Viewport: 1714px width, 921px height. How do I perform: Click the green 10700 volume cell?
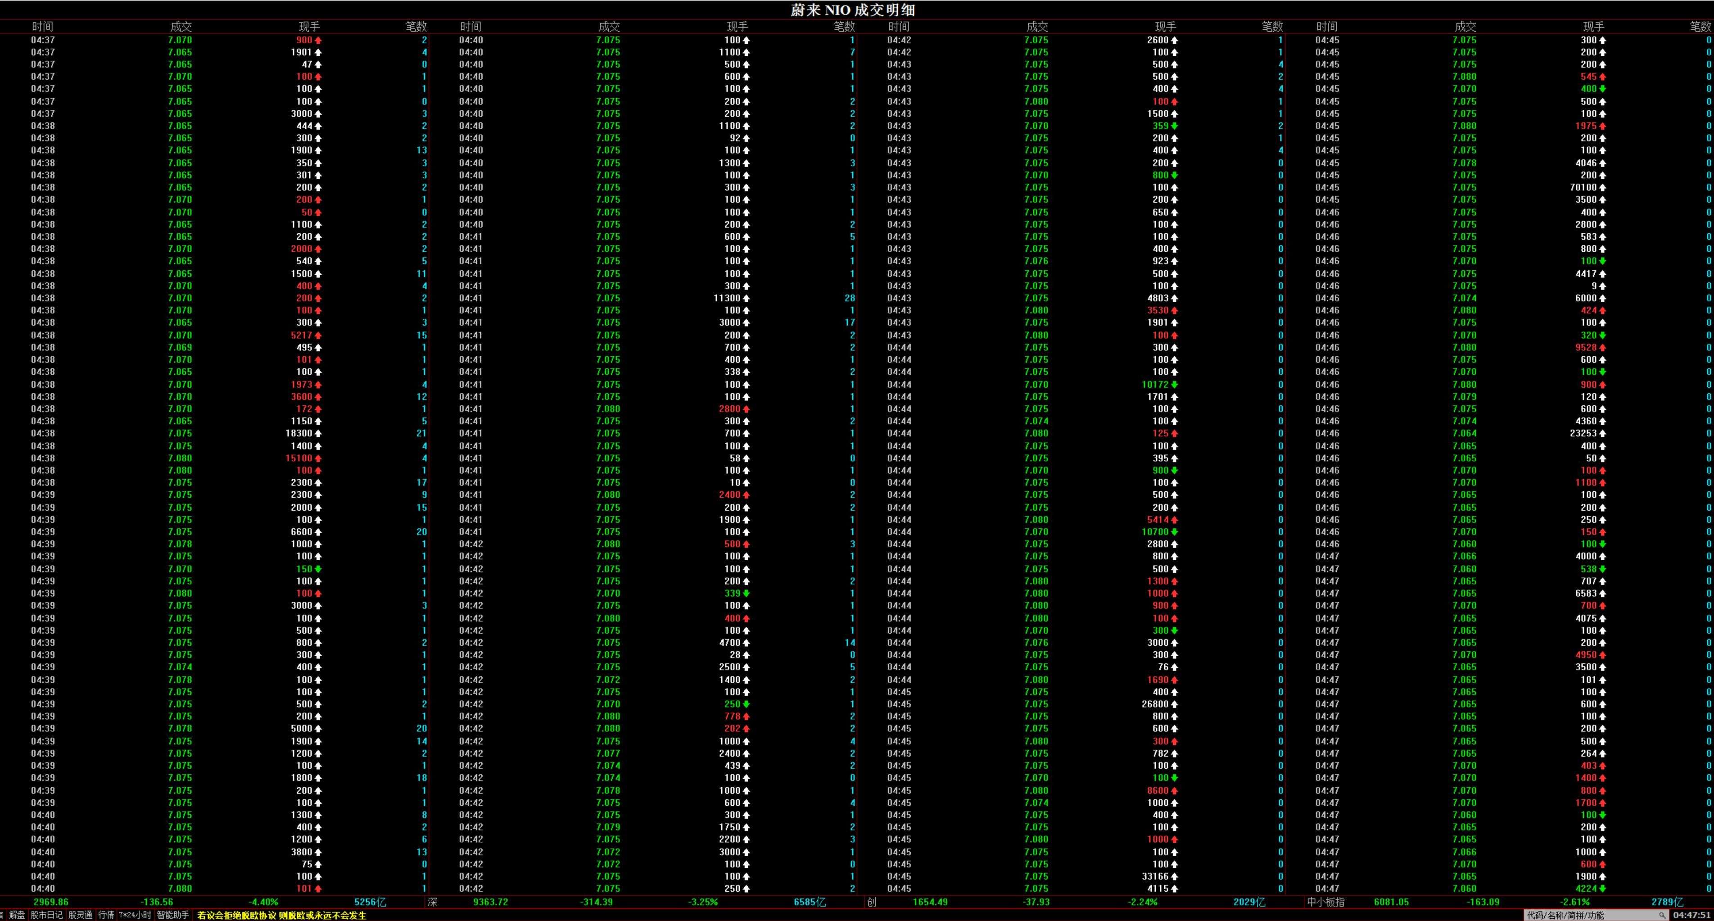[x=1160, y=532]
